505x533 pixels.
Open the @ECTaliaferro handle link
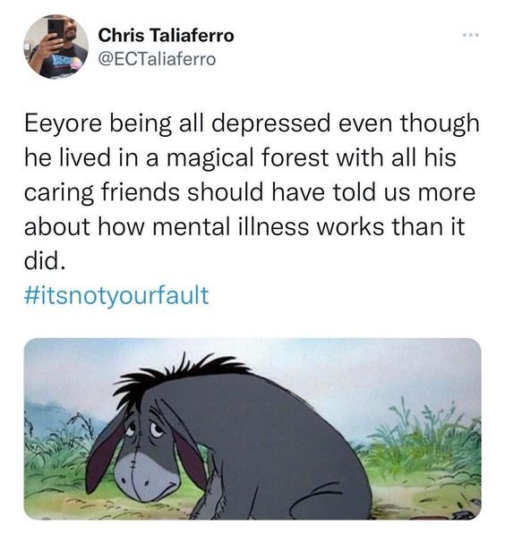(157, 59)
